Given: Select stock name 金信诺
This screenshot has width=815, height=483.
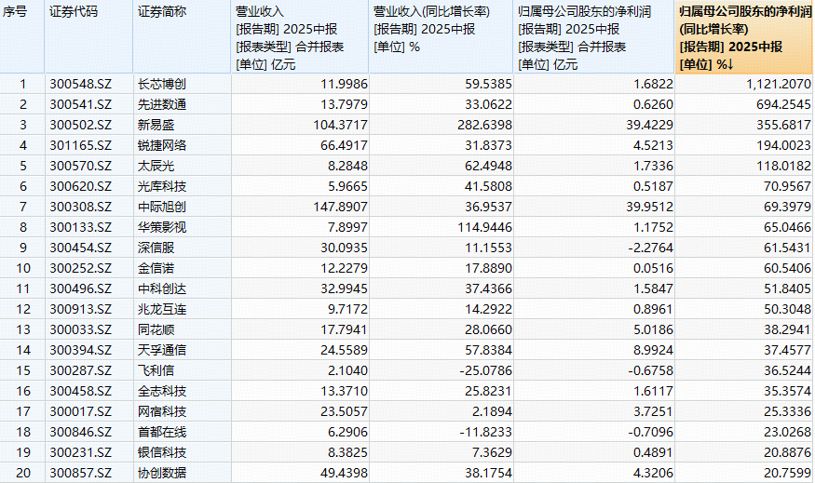Looking at the screenshot, I should point(156,269).
